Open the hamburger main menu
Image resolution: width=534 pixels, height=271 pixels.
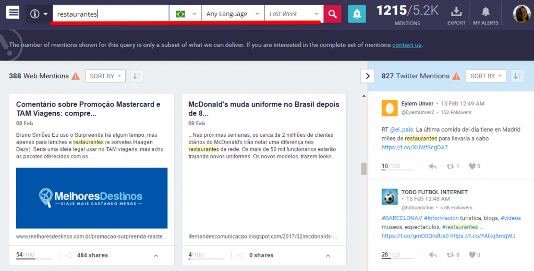coord(13,13)
